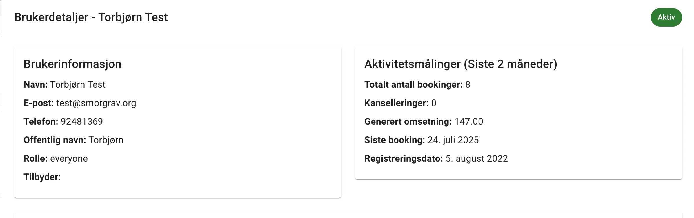Click the bold E-post label
The height and width of the screenshot is (218, 694).
coord(39,103)
